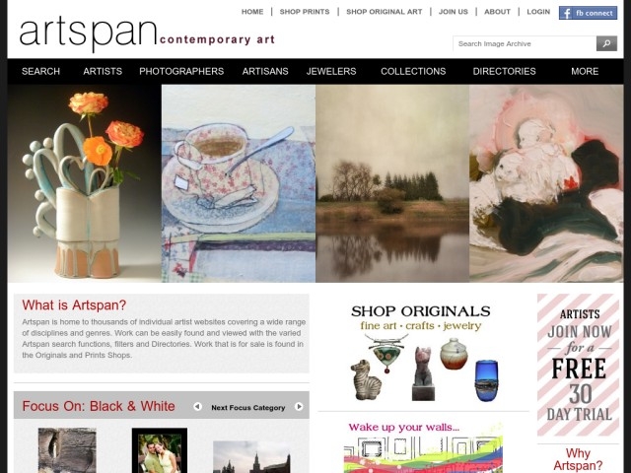Open the JEWELERS section

[331, 71]
